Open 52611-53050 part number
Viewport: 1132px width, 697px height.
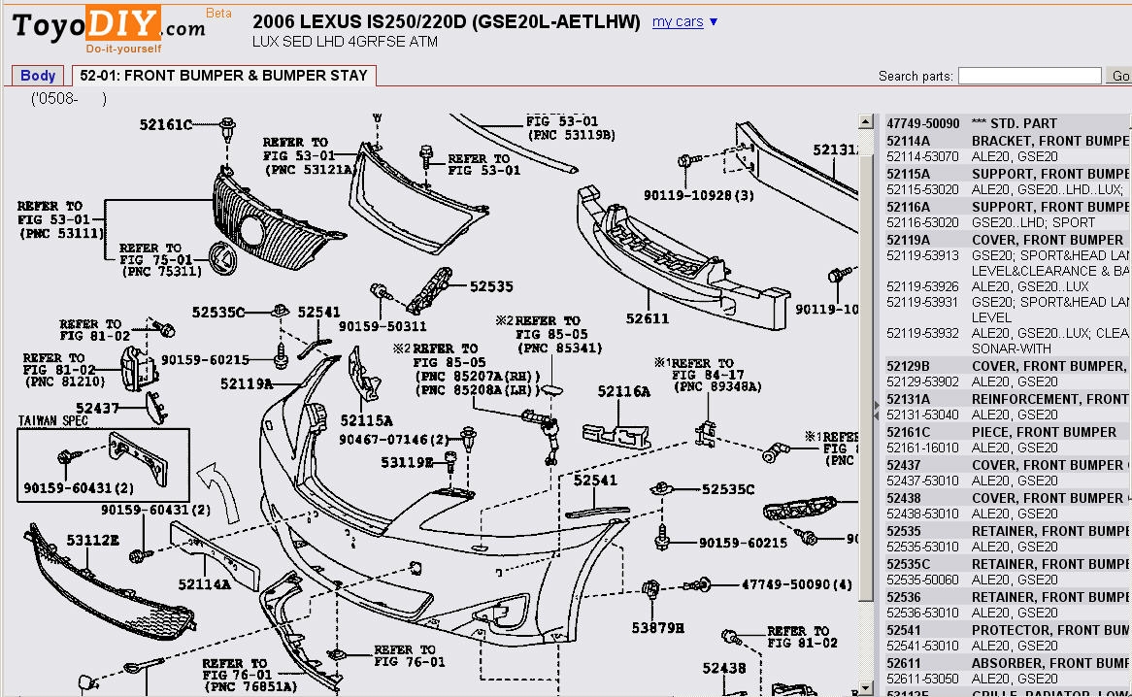[x=922, y=679]
